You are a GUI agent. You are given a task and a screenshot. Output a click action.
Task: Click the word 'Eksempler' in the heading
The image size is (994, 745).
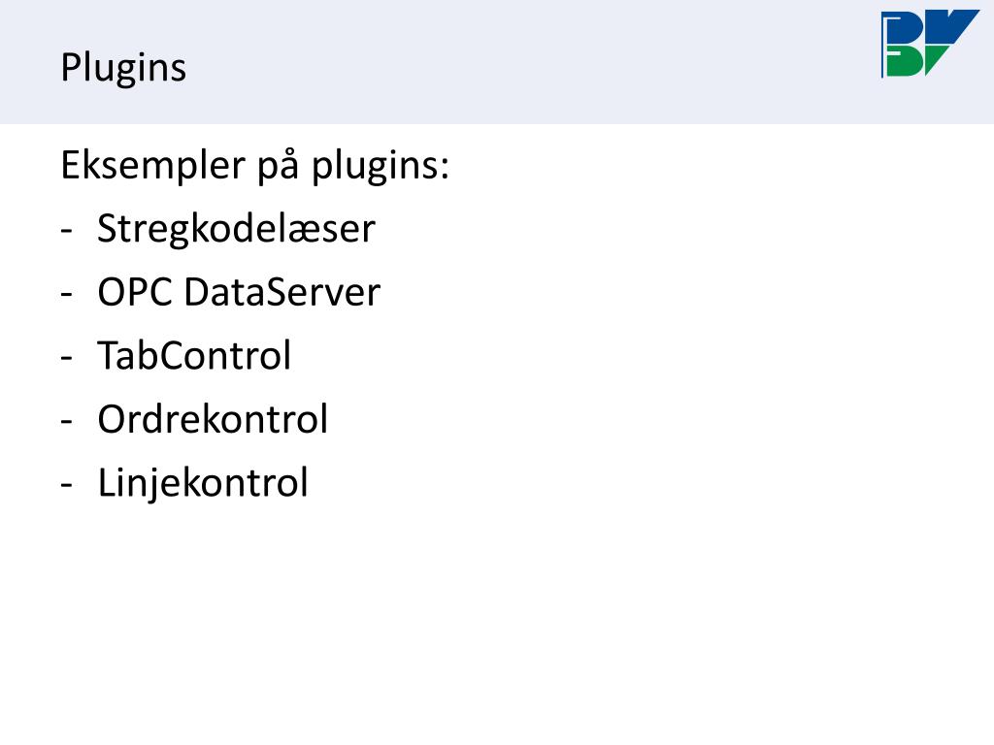coord(152,166)
